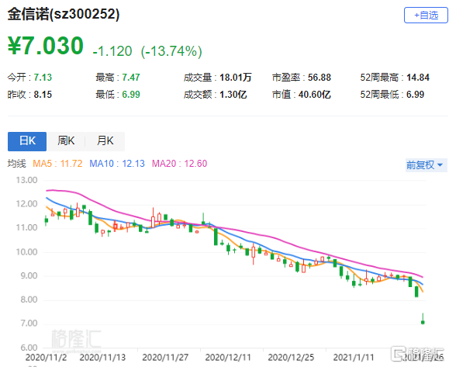Click the 市值 value 40.60亿
Screen dimensions: 449x367
point(314,95)
